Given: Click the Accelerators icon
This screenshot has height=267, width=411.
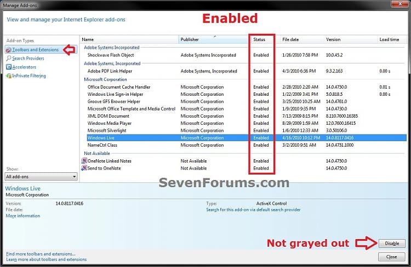Looking at the screenshot, I should pos(9,67).
